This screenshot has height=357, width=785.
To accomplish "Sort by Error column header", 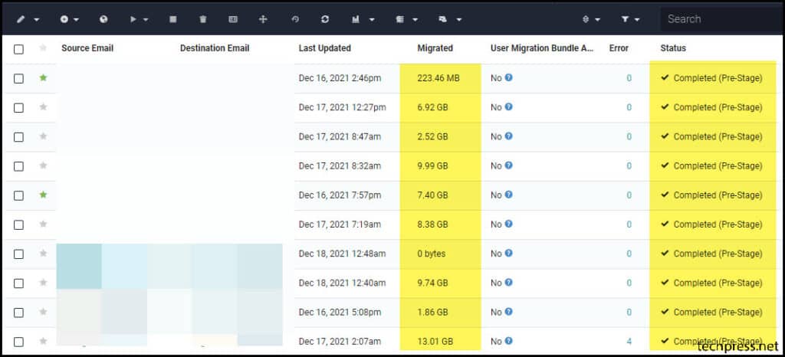I will [x=619, y=48].
